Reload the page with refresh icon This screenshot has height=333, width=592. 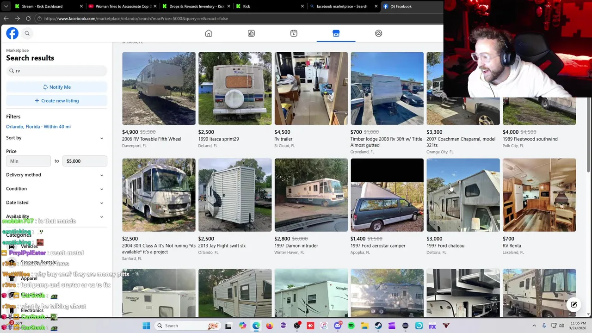pos(28,18)
